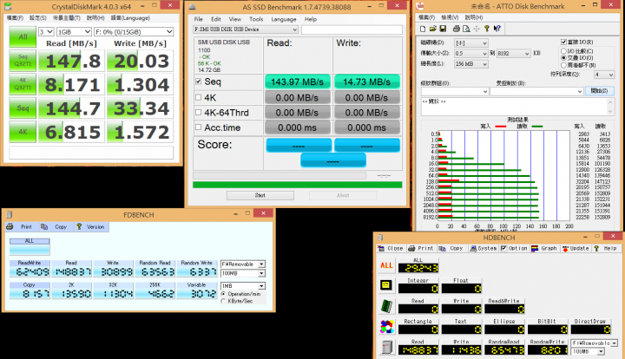Click Copy in the HDBENCH toolbar

click(451, 248)
